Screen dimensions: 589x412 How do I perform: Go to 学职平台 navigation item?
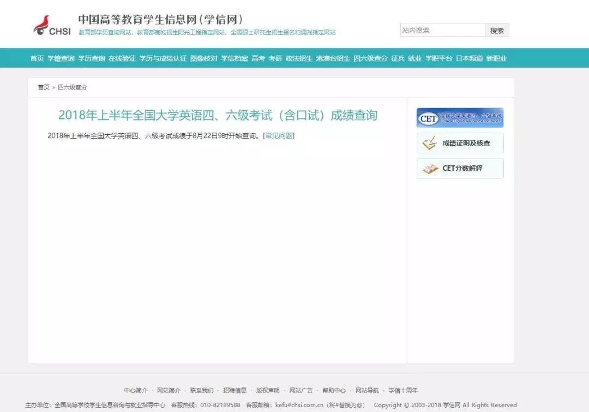click(438, 58)
